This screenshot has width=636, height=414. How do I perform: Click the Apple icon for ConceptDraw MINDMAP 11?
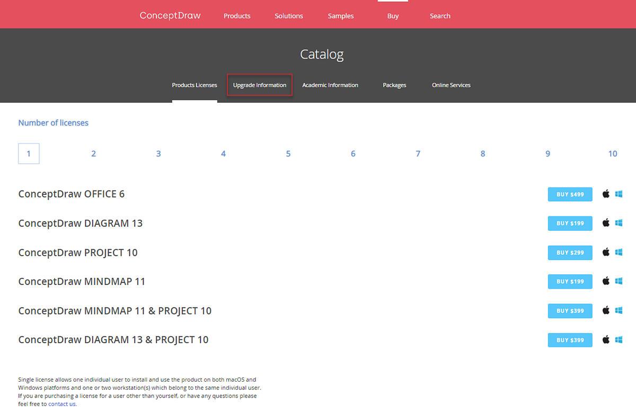pos(606,281)
